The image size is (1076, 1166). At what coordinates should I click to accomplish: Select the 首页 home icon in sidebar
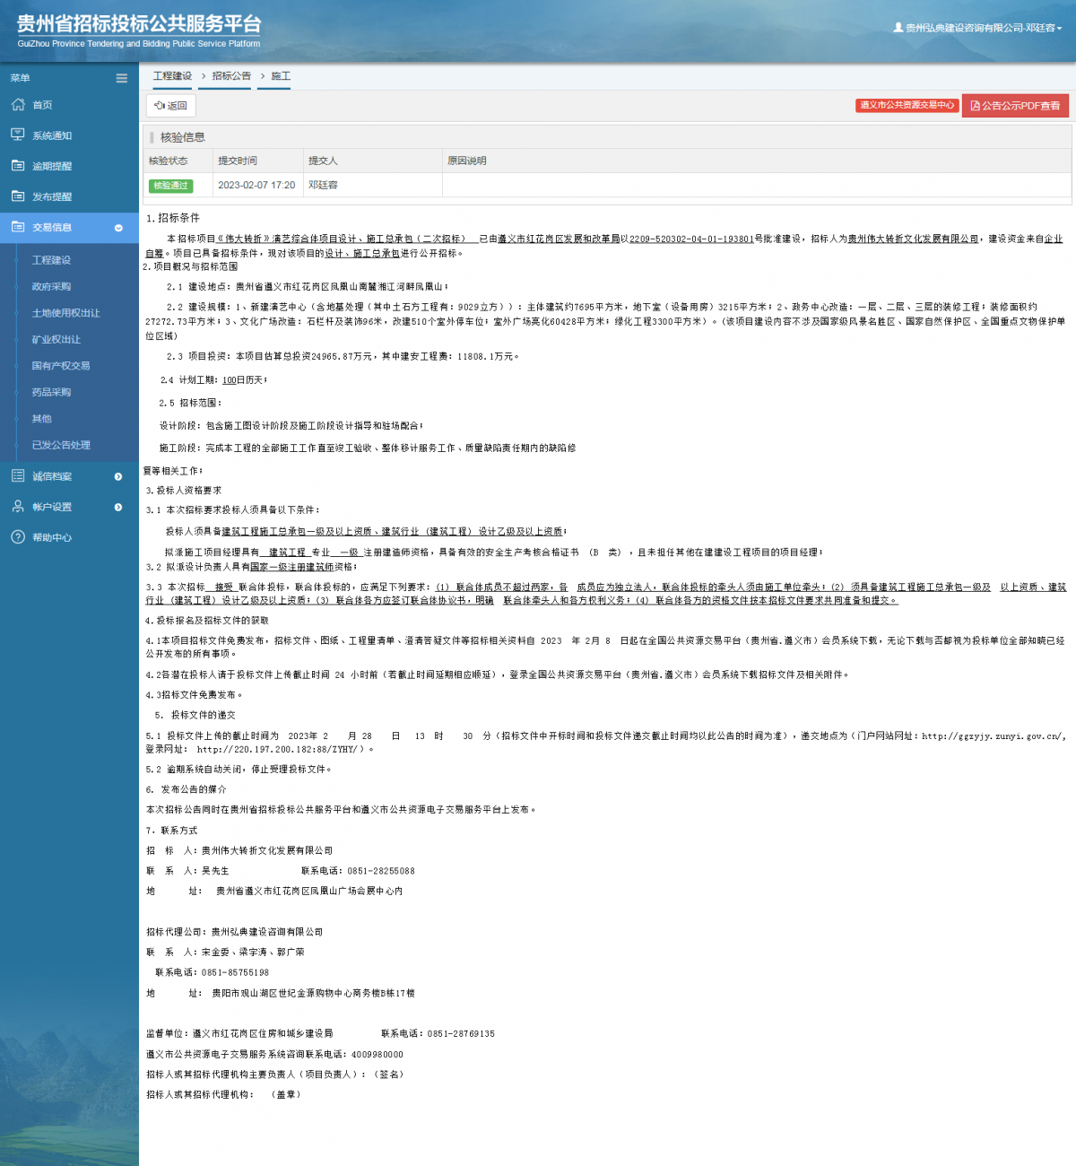(18, 105)
